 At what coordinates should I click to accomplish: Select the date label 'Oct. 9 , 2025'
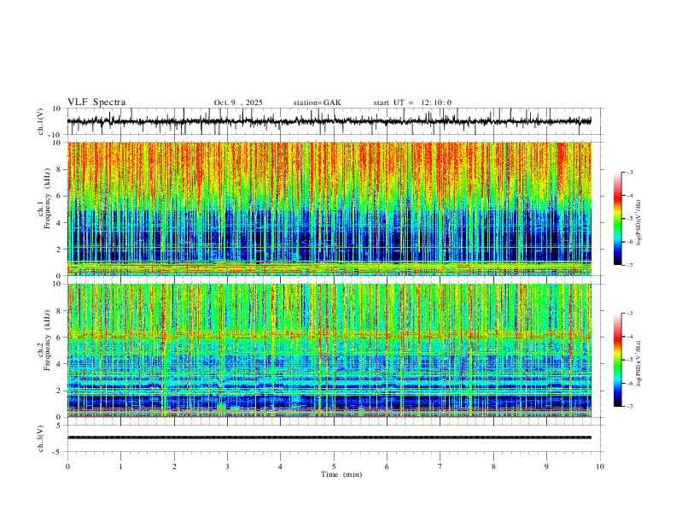tap(238, 103)
